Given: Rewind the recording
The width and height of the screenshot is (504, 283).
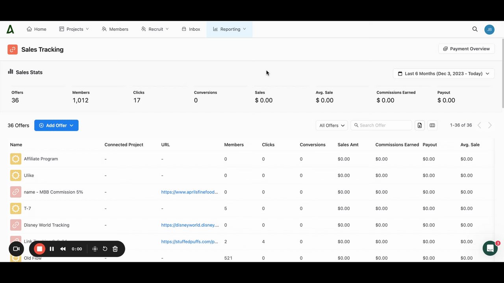Looking at the screenshot, I should (63, 249).
